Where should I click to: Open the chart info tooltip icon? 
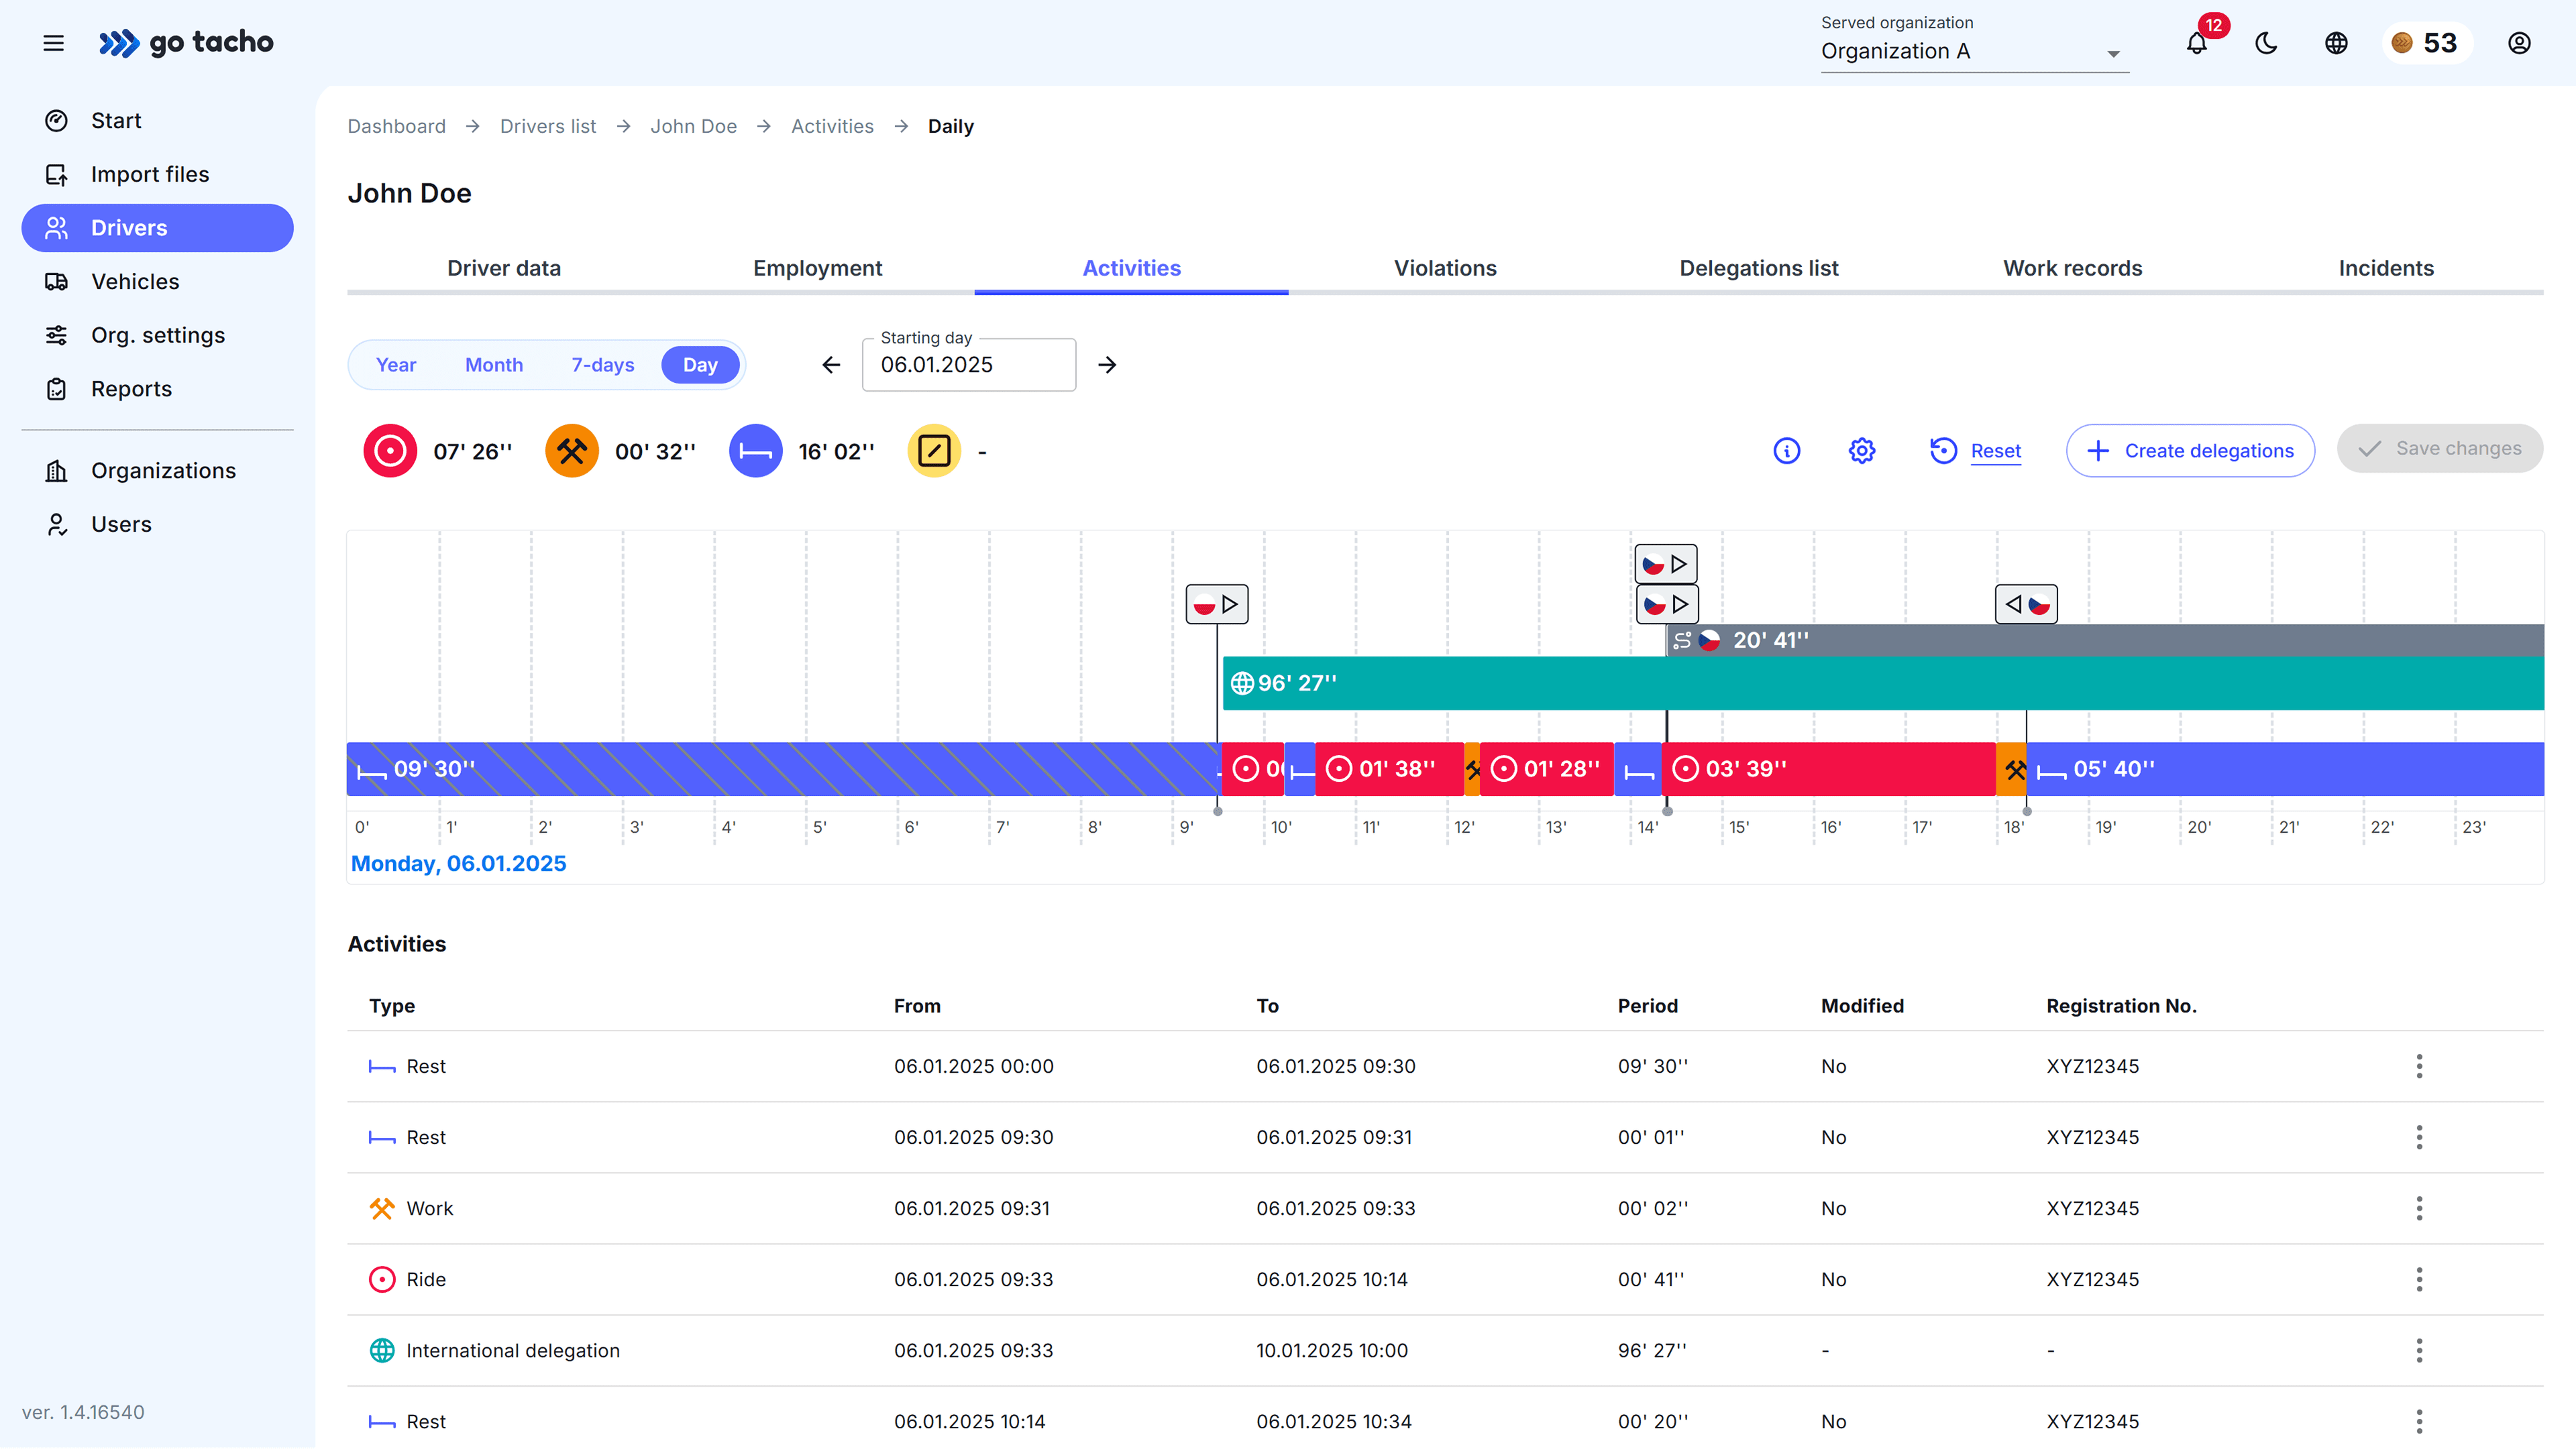point(1787,451)
